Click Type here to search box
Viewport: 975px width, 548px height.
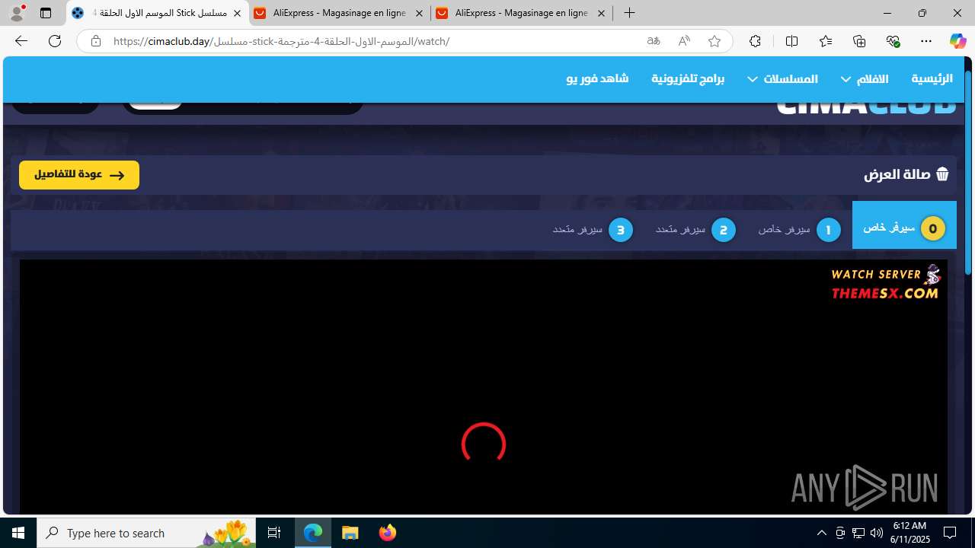146,533
